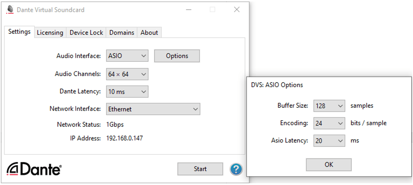
Task: Switch to the Domains tab
Action: (122, 33)
